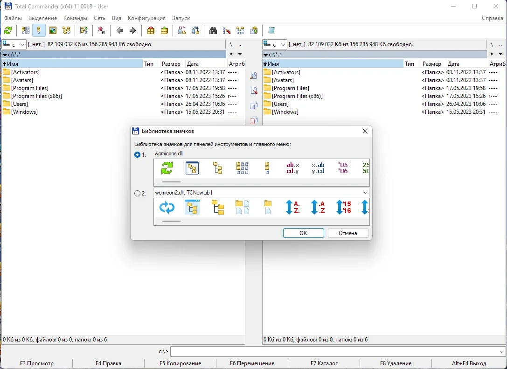Confirm dialog with OK button
Image resolution: width=507 pixels, height=369 pixels.
click(303, 233)
